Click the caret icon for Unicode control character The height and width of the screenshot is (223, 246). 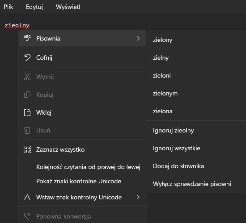[x=27, y=197]
